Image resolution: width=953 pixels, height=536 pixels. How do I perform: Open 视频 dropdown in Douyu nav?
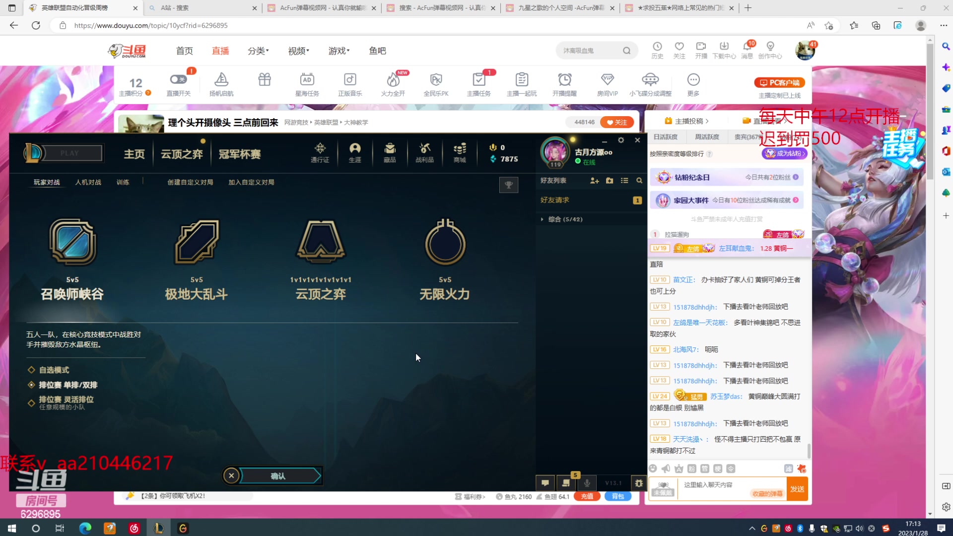[299, 51]
